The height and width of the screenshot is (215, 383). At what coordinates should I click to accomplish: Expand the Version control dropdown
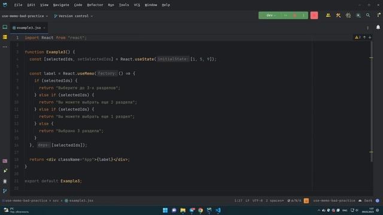[73, 16]
